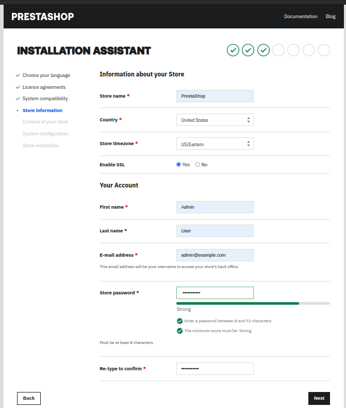
Task: Click the last empty step circle
Action: 324,50
